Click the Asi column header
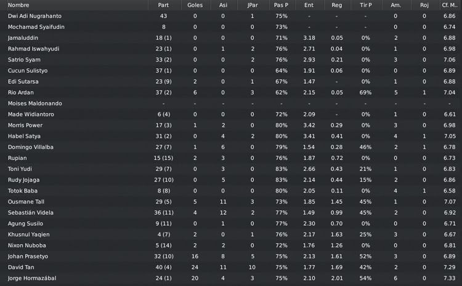462x286 pixels. (223, 5)
